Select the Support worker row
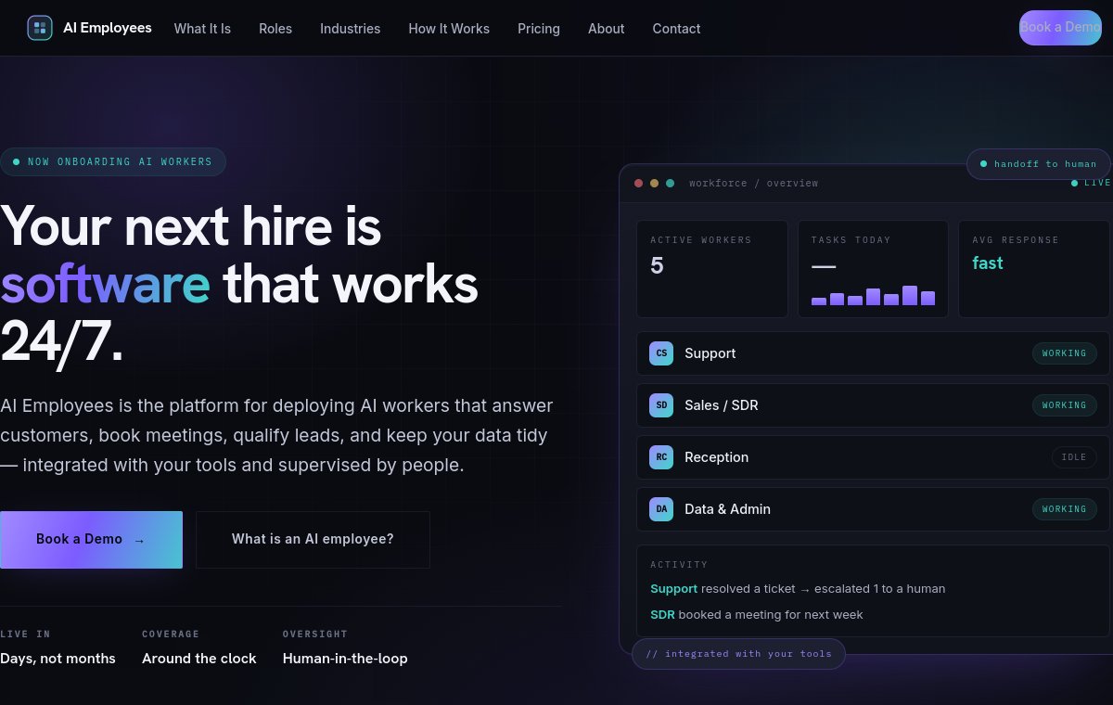This screenshot has width=1113, height=705. coord(873,353)
